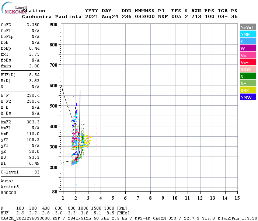258x221 pixels.
Task: Click the foF2 value 2.350
Action: [x=33, y=25]
